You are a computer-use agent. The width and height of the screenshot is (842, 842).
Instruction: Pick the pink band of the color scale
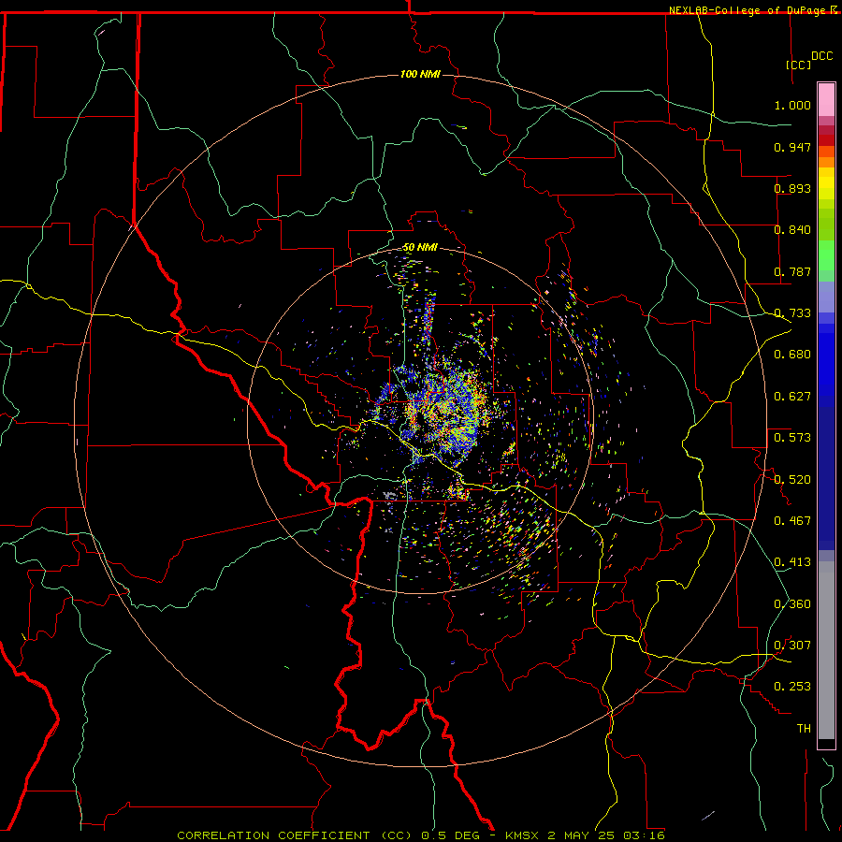click(826, 100)
